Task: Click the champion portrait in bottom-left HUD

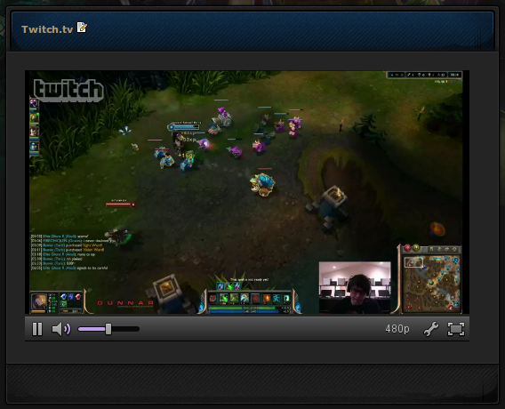Action: [x=39, y=301]
